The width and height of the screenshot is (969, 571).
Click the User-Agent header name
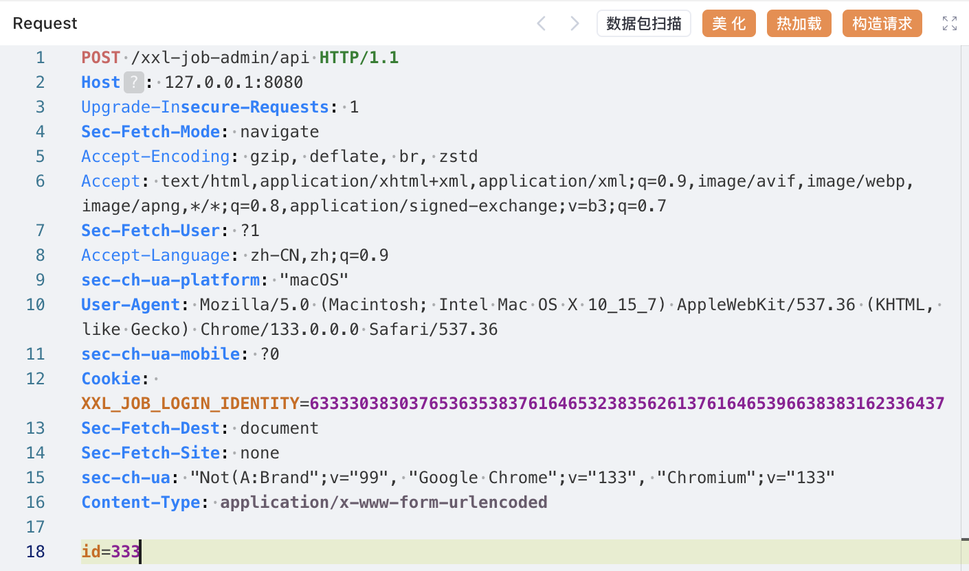coord(131,305)
